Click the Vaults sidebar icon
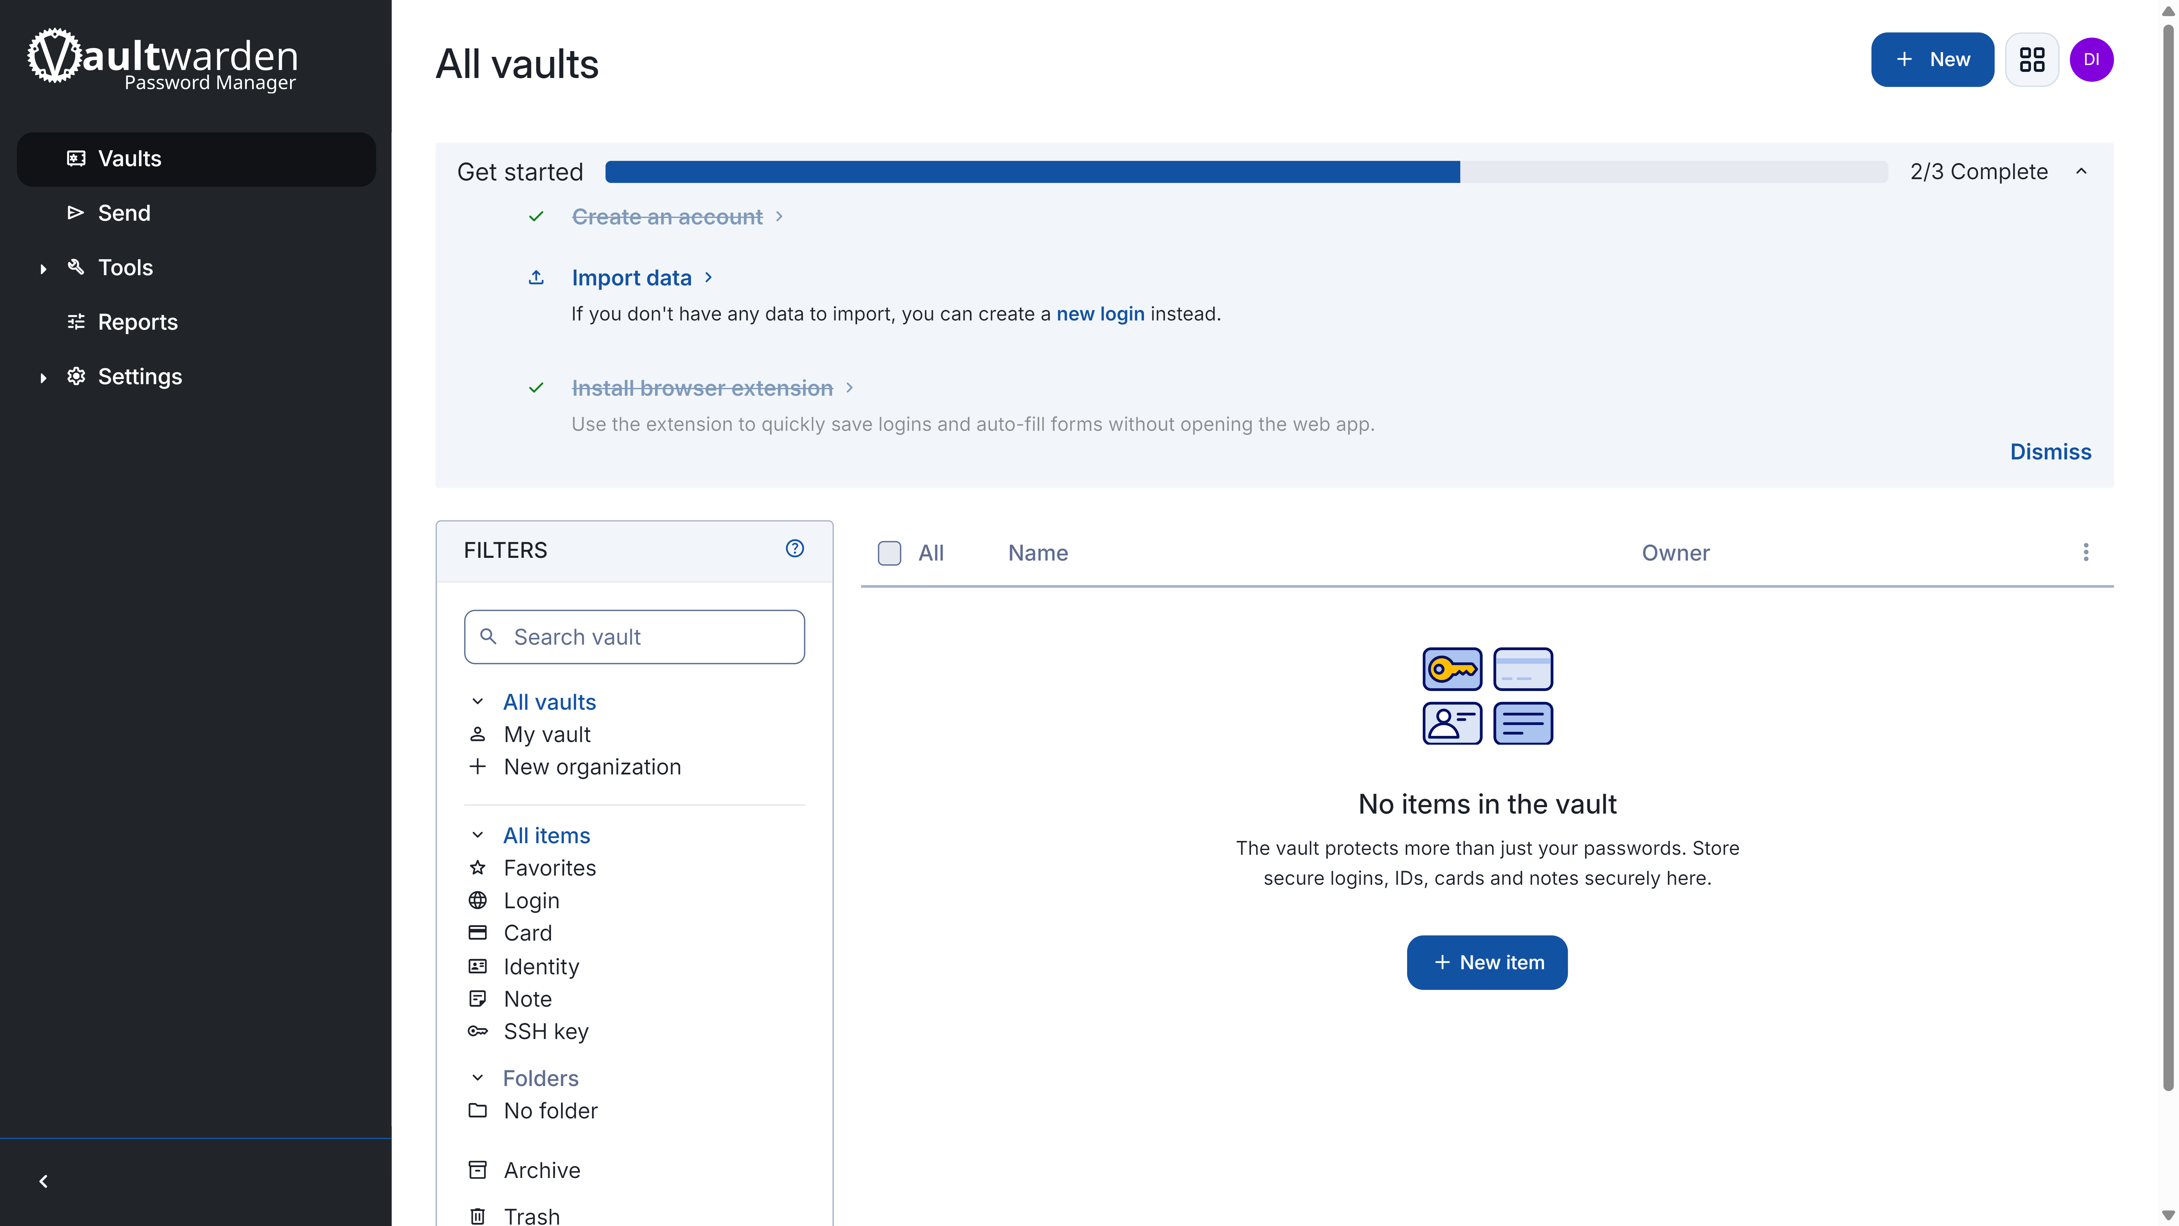The height and width of the screenshot is (1226, 2179). 76,158
